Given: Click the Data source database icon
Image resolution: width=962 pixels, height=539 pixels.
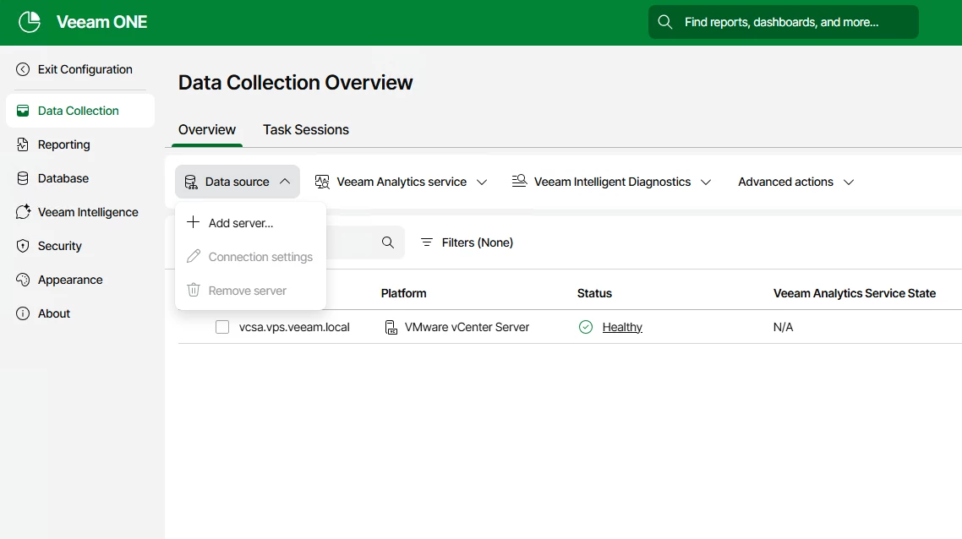Looking at the screenshot, I should coord(191,182).
